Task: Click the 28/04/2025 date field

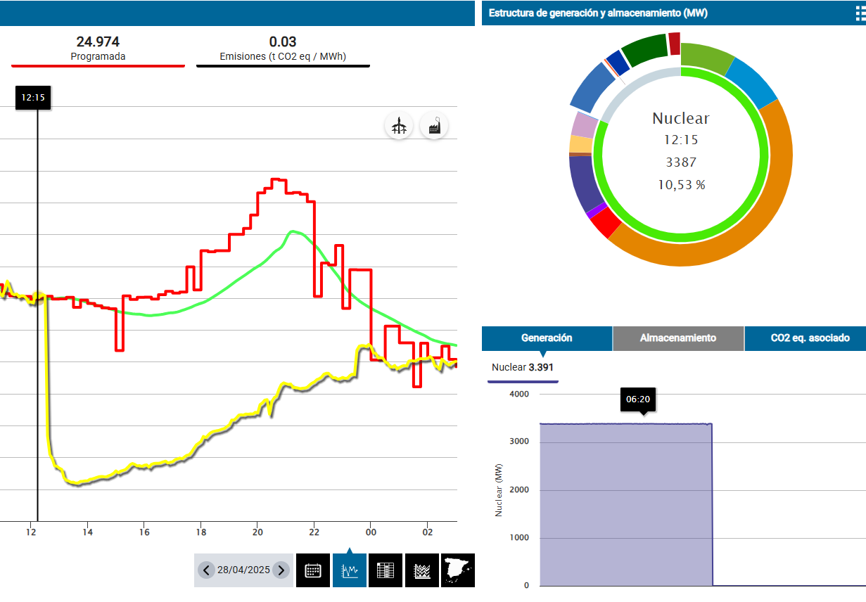Action: tap(243, 570)
